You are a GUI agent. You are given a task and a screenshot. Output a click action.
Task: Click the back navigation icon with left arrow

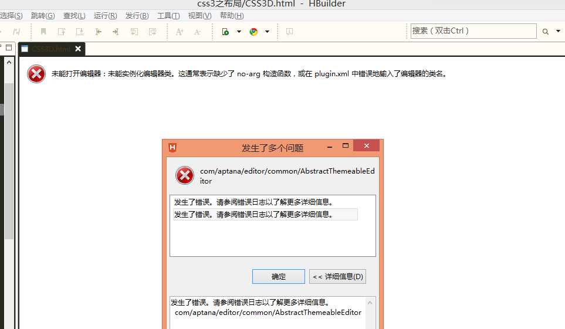[134, 32]
